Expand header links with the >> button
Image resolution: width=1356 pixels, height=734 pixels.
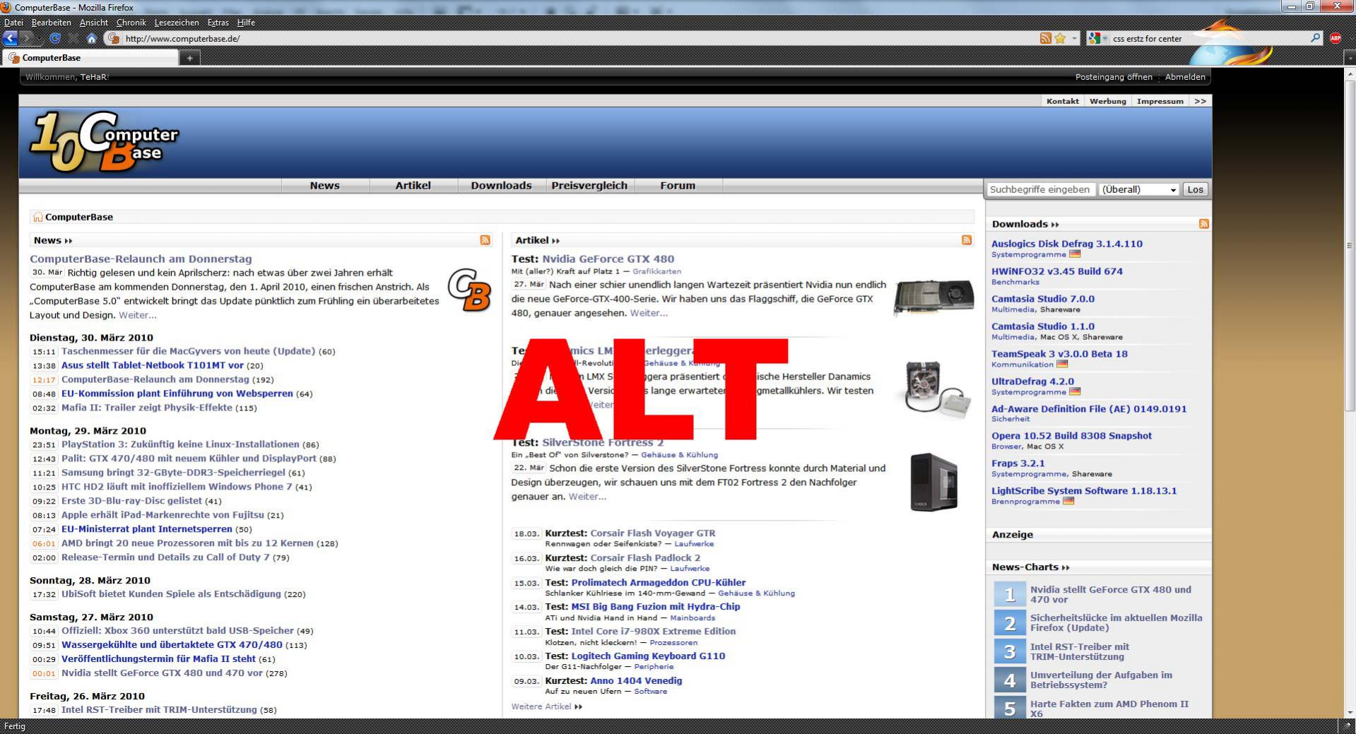click(x=1200, y=101)
